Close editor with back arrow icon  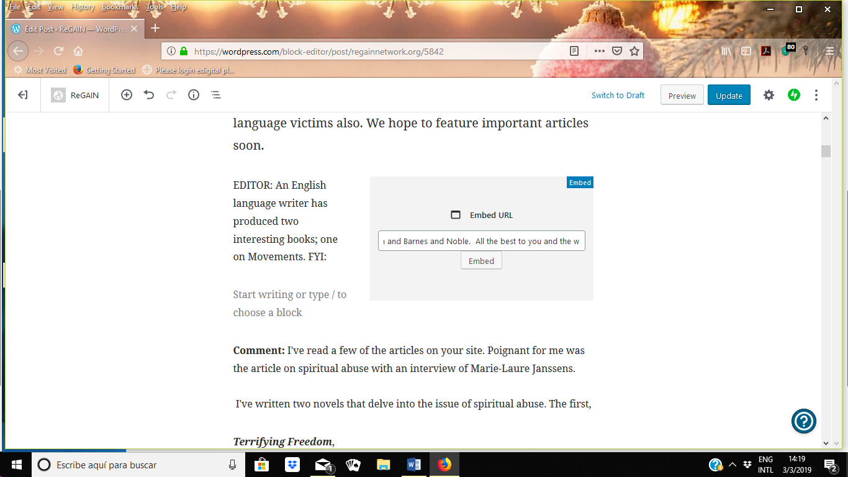pyautogui.click(x=23, y=95)
